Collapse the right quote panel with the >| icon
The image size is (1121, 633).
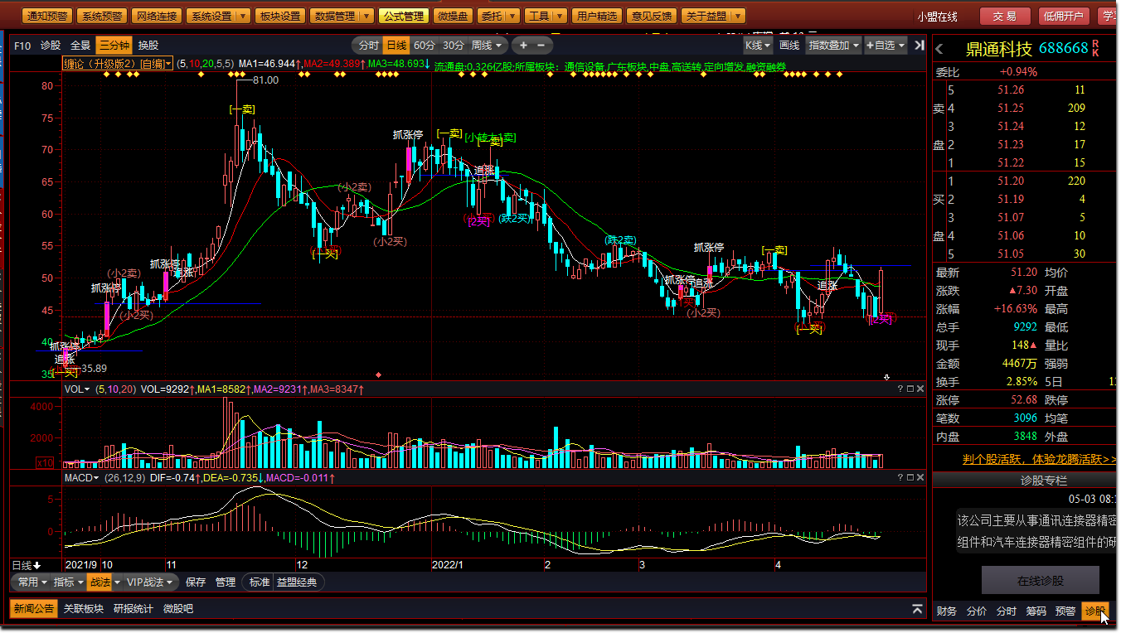click(919, 45)
